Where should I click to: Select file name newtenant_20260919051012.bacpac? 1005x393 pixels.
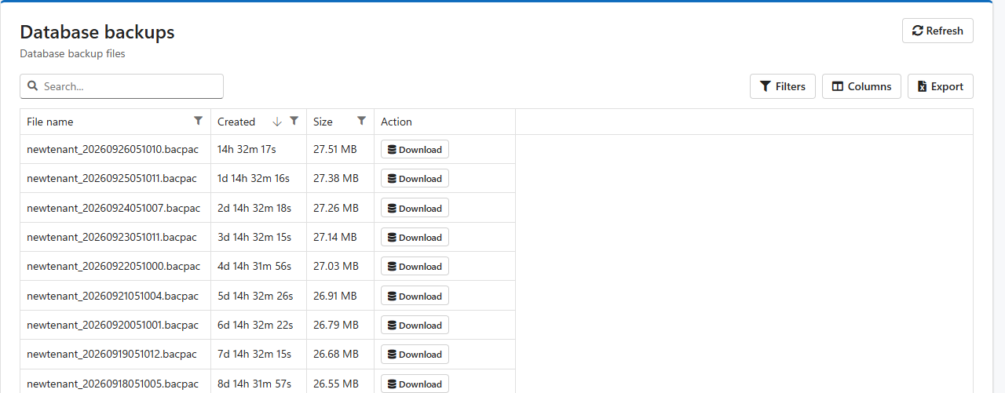[111, 354]
